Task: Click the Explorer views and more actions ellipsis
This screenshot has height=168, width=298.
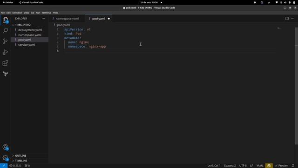Action: pos(43,19)
